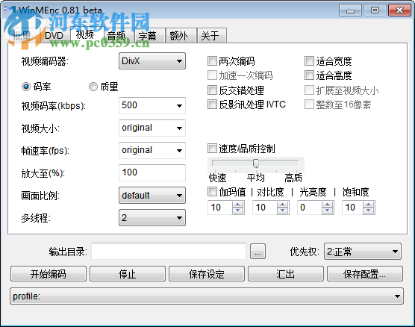Click the 汇出 button
This screenshot has width=415, height=327.
[286, 274]
